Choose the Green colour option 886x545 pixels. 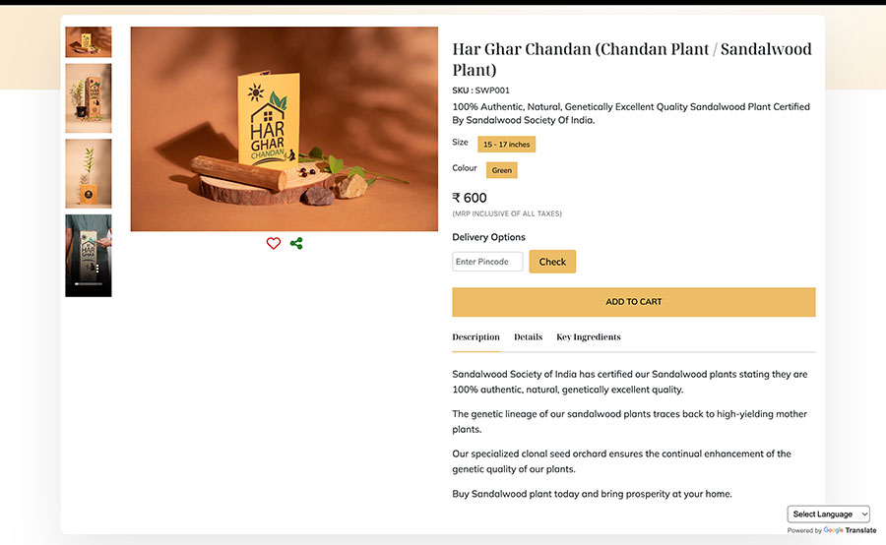502,170
